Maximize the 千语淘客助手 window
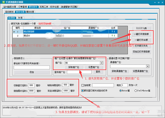Image resolution: width=165 pixels, height=118 pixels. click(159, 2)
